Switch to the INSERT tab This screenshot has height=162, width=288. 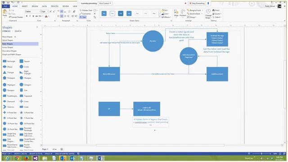tap(25, 6)
